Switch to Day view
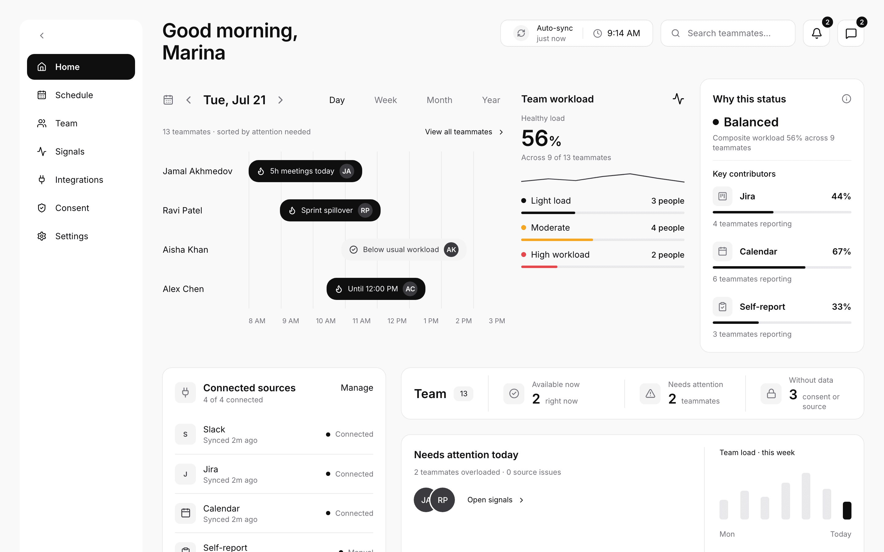The height and width of the screenshot is (552, 884). pyautogui.click(x=337, y=100)
